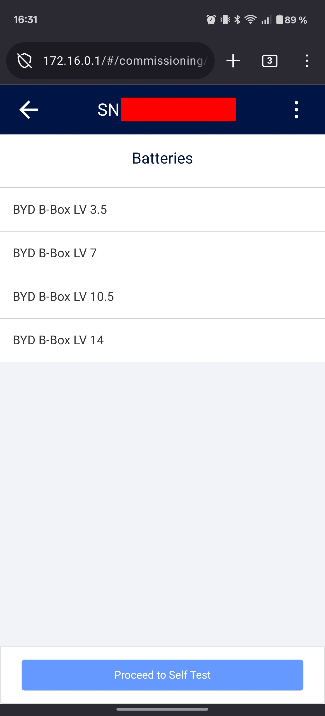Tap the vibrate mode status icon

click(225, 20)
